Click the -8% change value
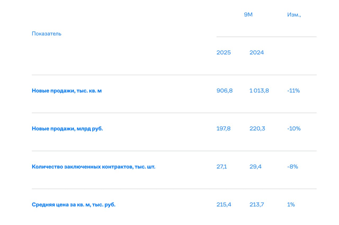339x225 pixels. (x=292, y=167)
